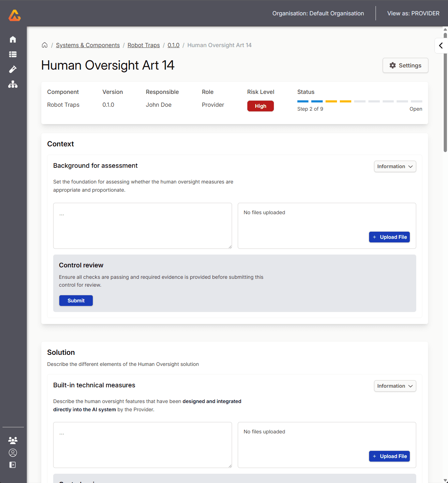Open the users group icon

[13, 440]
